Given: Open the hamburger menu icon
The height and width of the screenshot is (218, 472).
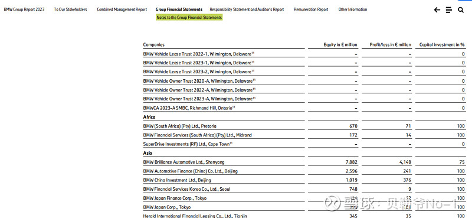Looking at the screenshot, I should [449, 10].
